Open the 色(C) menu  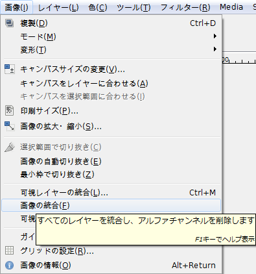click(x=98, y=7)
